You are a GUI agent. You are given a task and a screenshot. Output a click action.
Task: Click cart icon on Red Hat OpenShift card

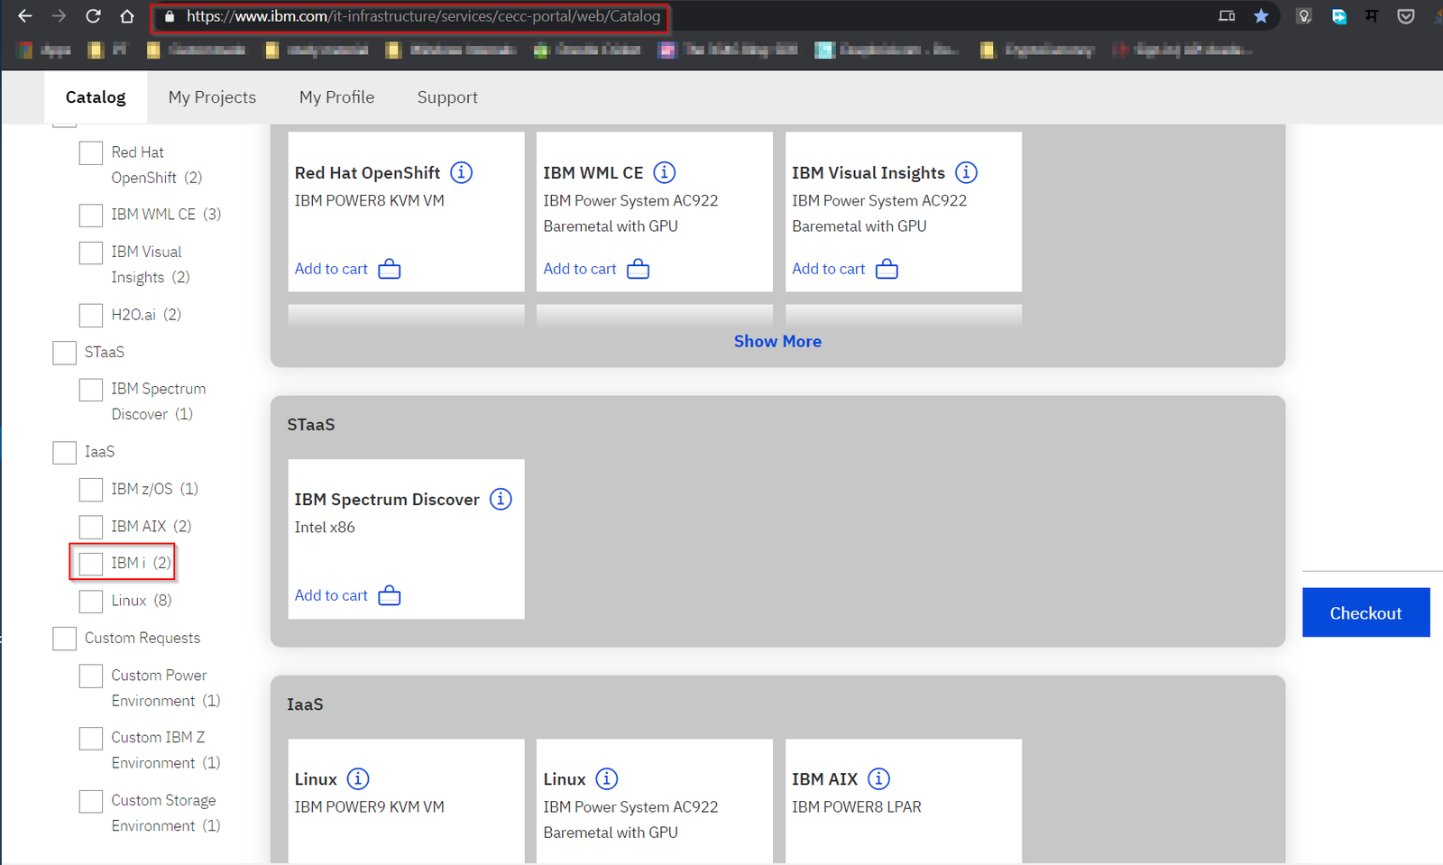pyautogui.click(x=390, y=269)
